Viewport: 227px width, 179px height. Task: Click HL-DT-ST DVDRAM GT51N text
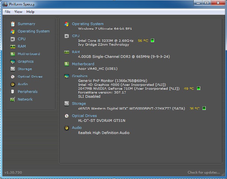(102, 121)
